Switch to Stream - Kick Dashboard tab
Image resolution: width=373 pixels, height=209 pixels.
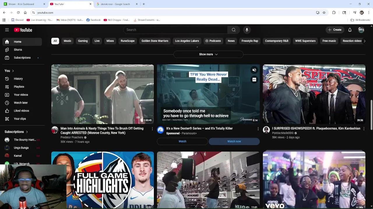24,4
